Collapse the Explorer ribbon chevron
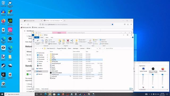Viewport: 170px width, 96px height. tap(131, 37)
